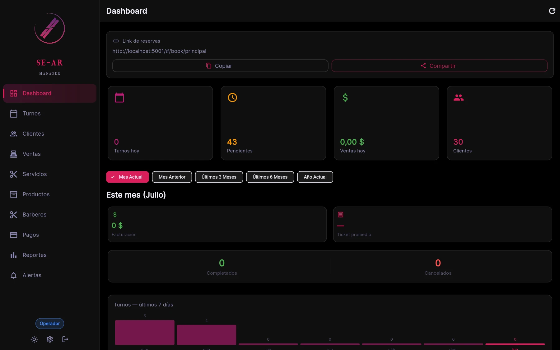Click the Cancelados count
The height and width of the screenshot is (350, 560).
point(438,263)
